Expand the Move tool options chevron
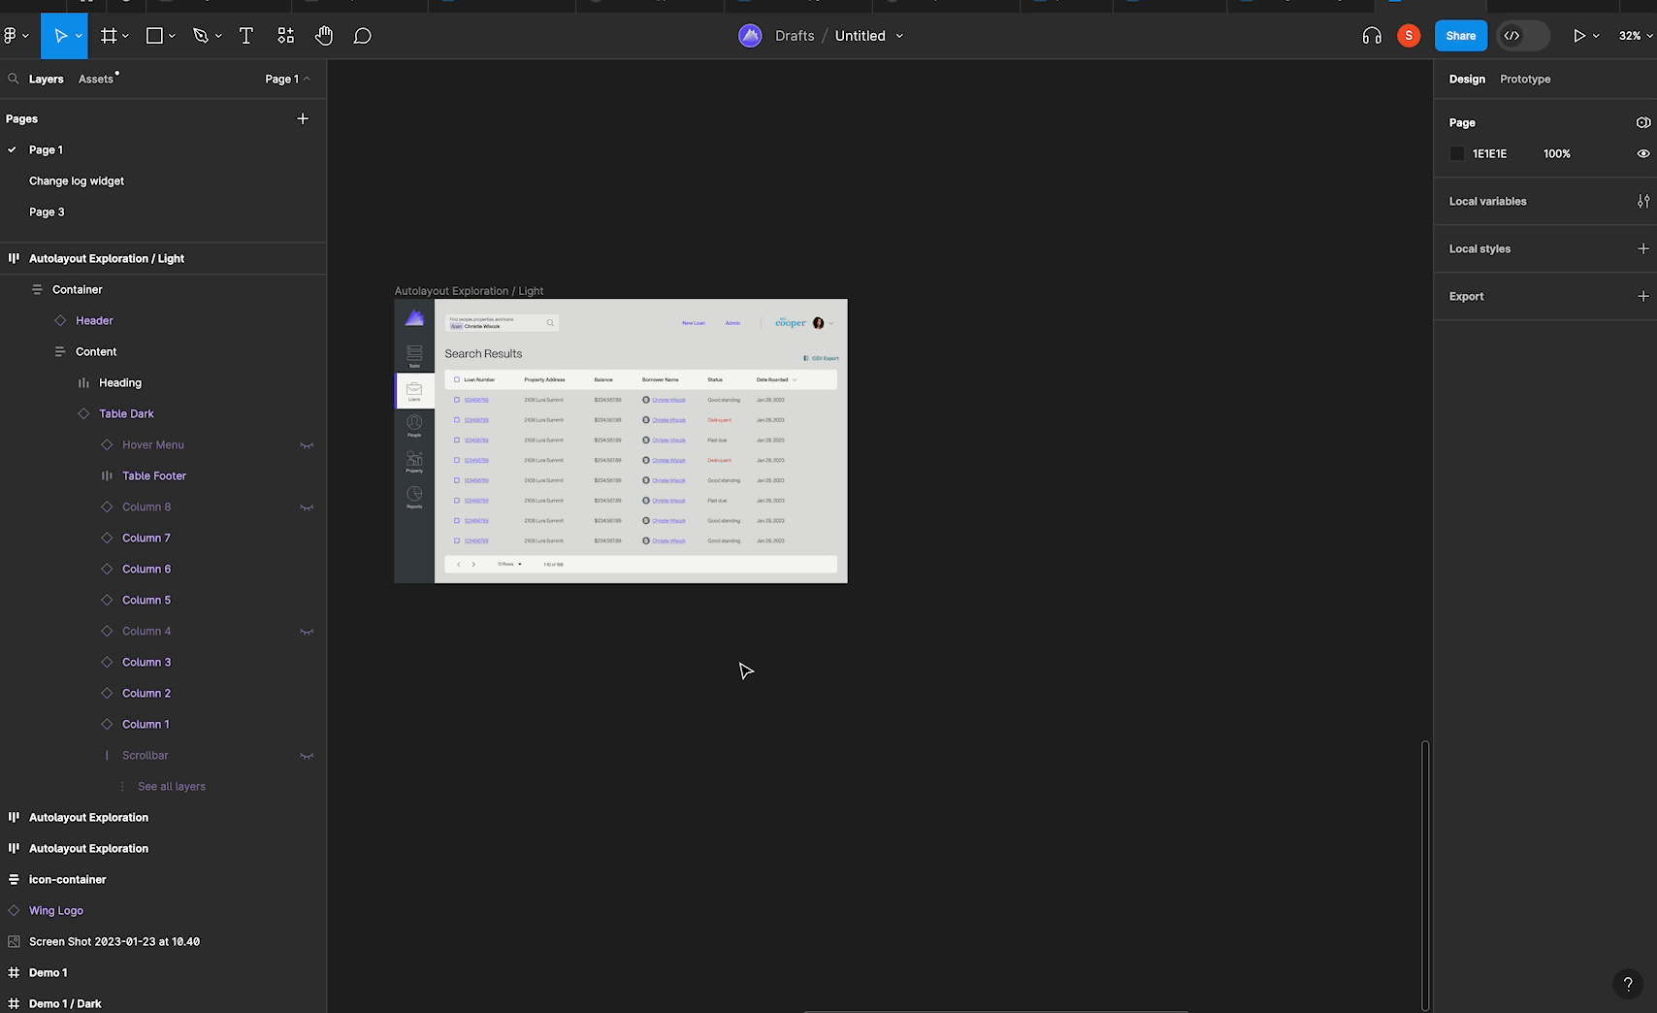1657x1013 pixels. pos(78,36)
